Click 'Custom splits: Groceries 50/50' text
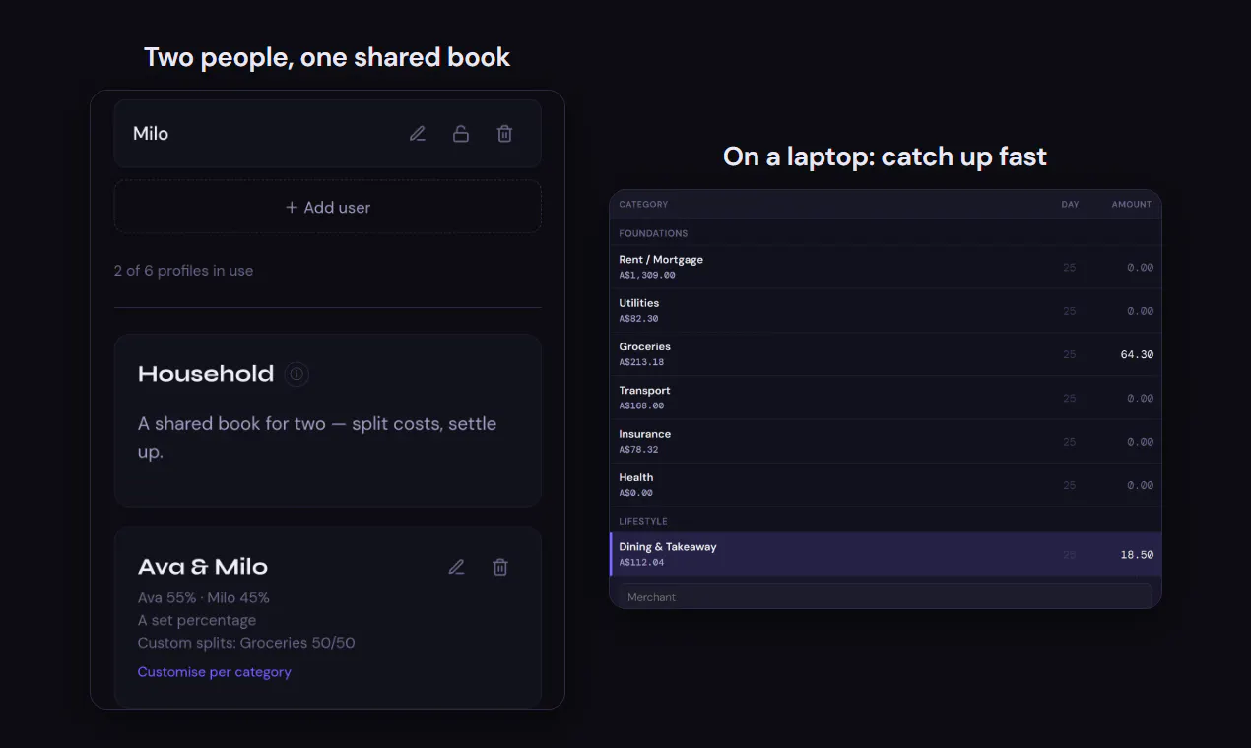This screenshot has width=1251, height=748. tap(246, 643)
